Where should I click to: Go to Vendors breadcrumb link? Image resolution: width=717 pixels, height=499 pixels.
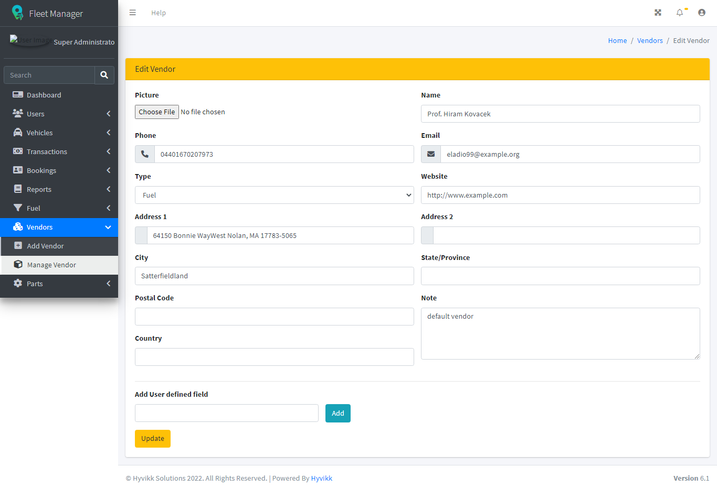(x=650, y=40)
